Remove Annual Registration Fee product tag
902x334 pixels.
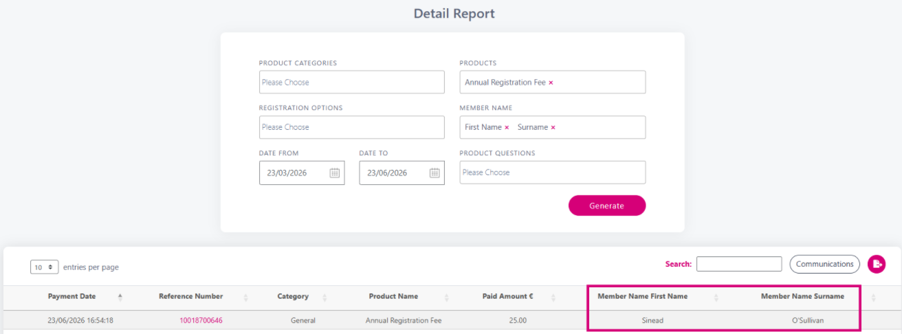pyautogui.click(x=551, y=82)
